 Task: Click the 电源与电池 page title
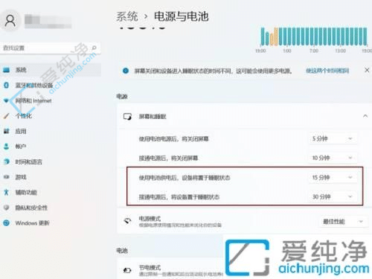(x=181, y=17)
